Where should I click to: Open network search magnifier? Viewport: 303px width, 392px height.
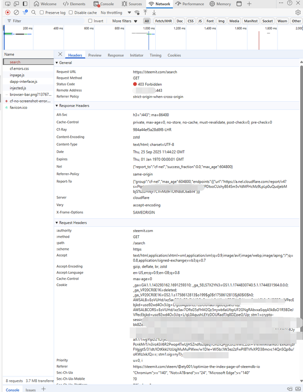(x=34, y=12)
